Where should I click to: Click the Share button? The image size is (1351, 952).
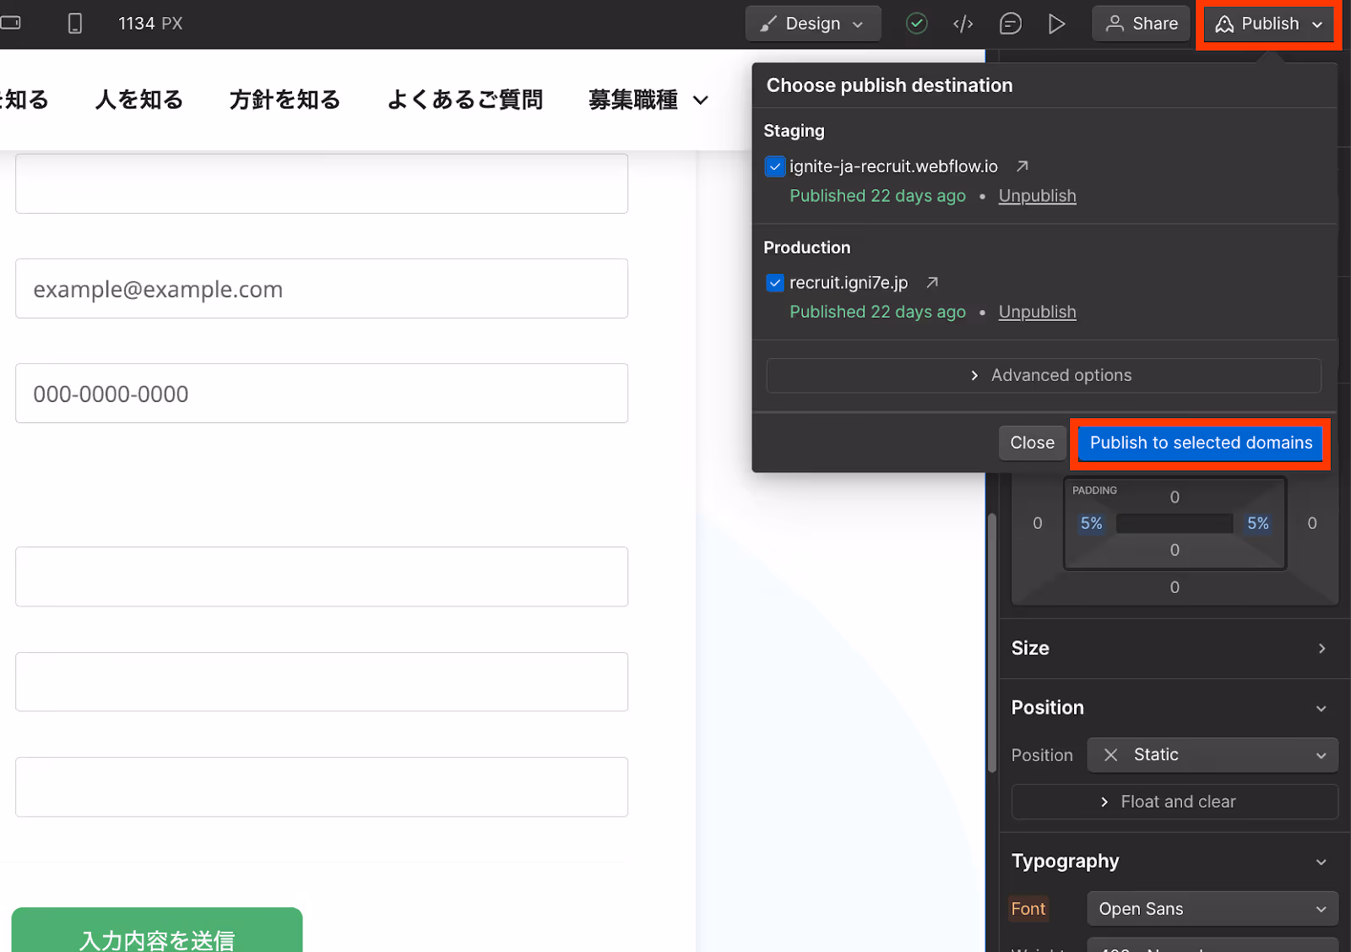tap(1141, 24)
